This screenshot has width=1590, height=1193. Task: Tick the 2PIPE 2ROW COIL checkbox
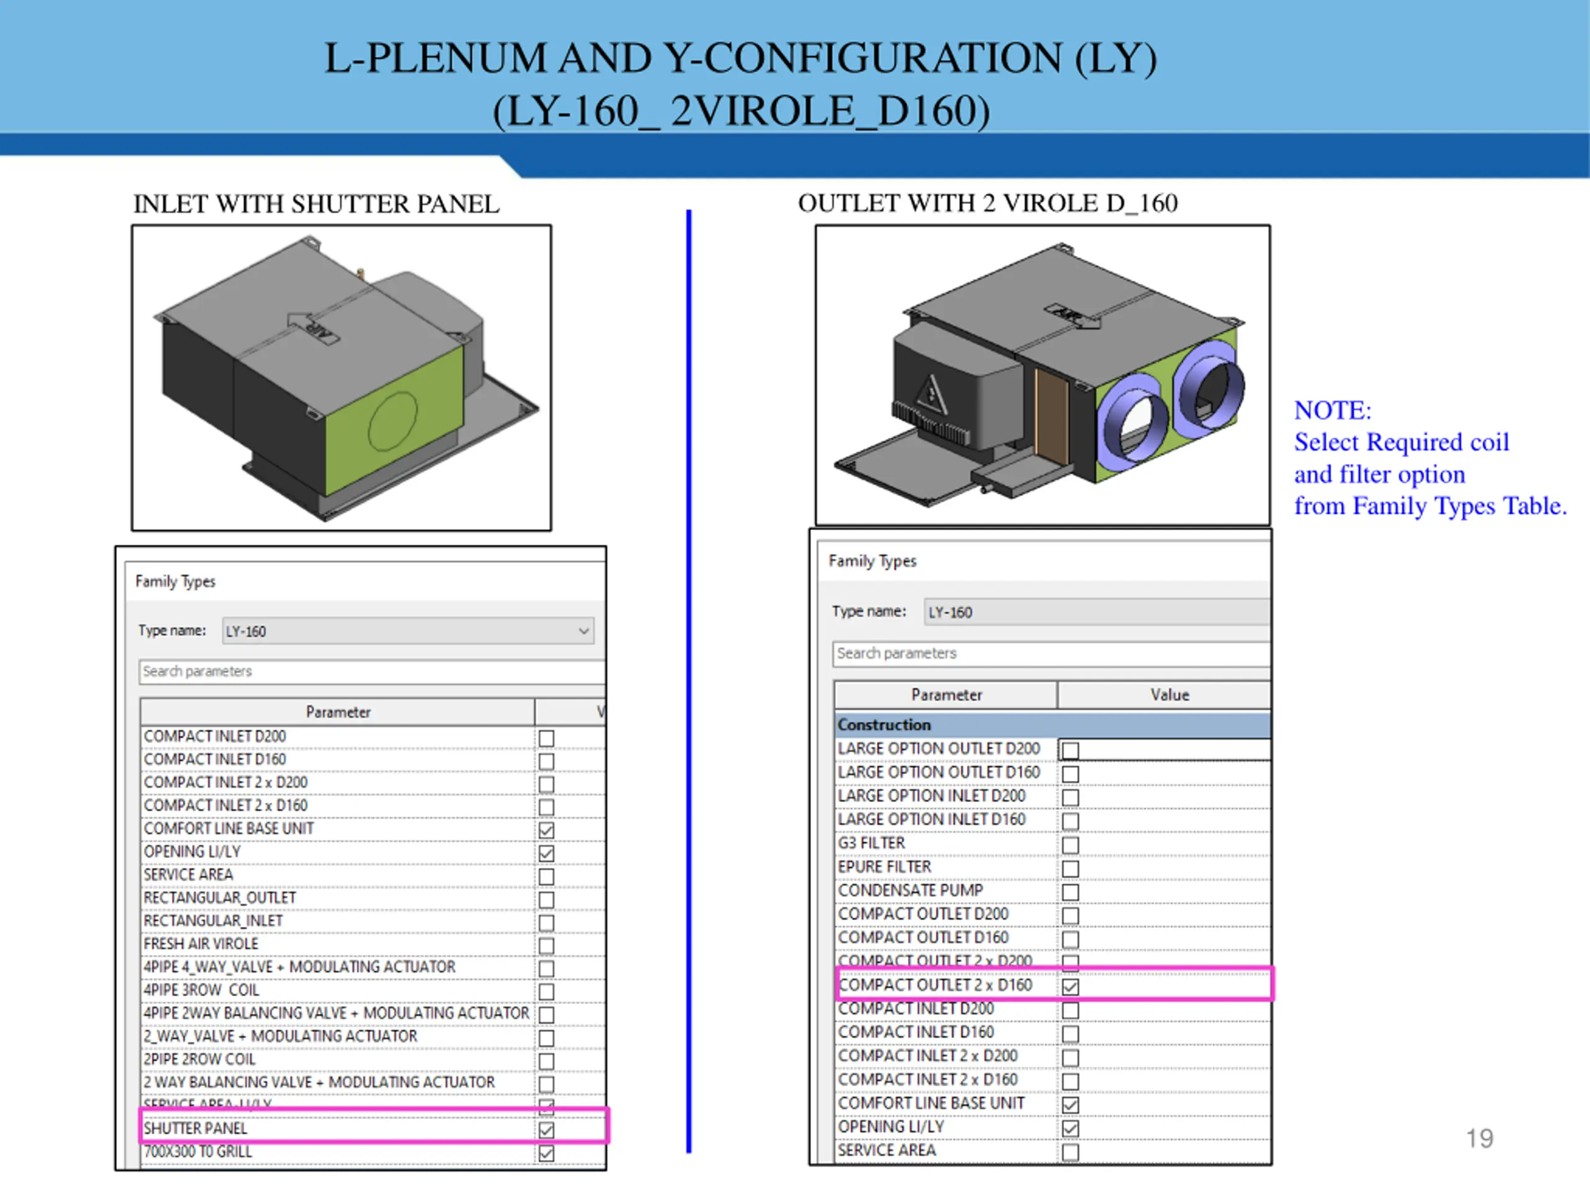tap(547, 1061)
